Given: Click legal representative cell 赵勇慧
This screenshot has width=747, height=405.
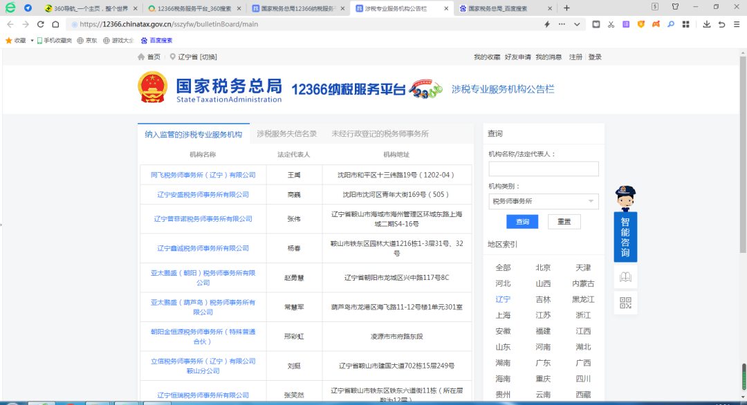Looking at the screenshot, I should tap(294, 278).
